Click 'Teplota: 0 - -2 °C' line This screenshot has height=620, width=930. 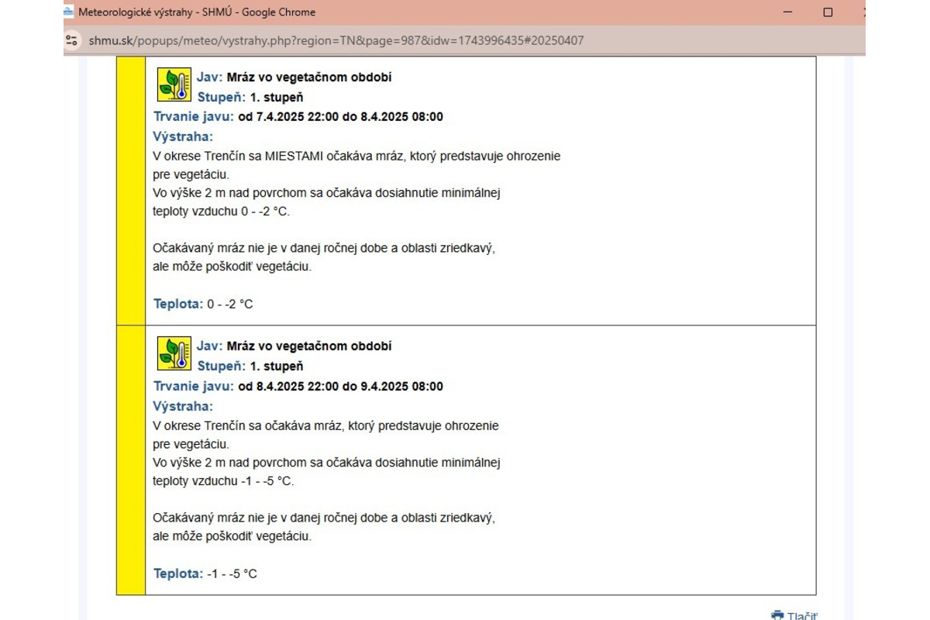point(203,304)
